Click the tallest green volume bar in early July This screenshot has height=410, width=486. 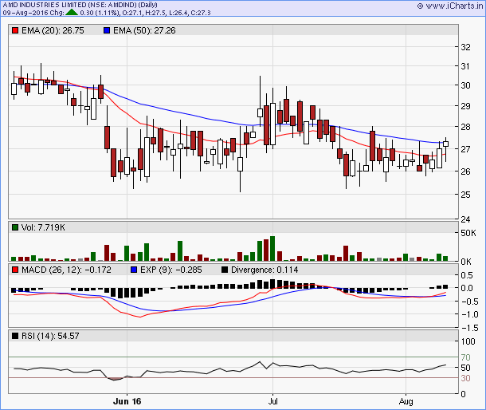tap(272, 248)
